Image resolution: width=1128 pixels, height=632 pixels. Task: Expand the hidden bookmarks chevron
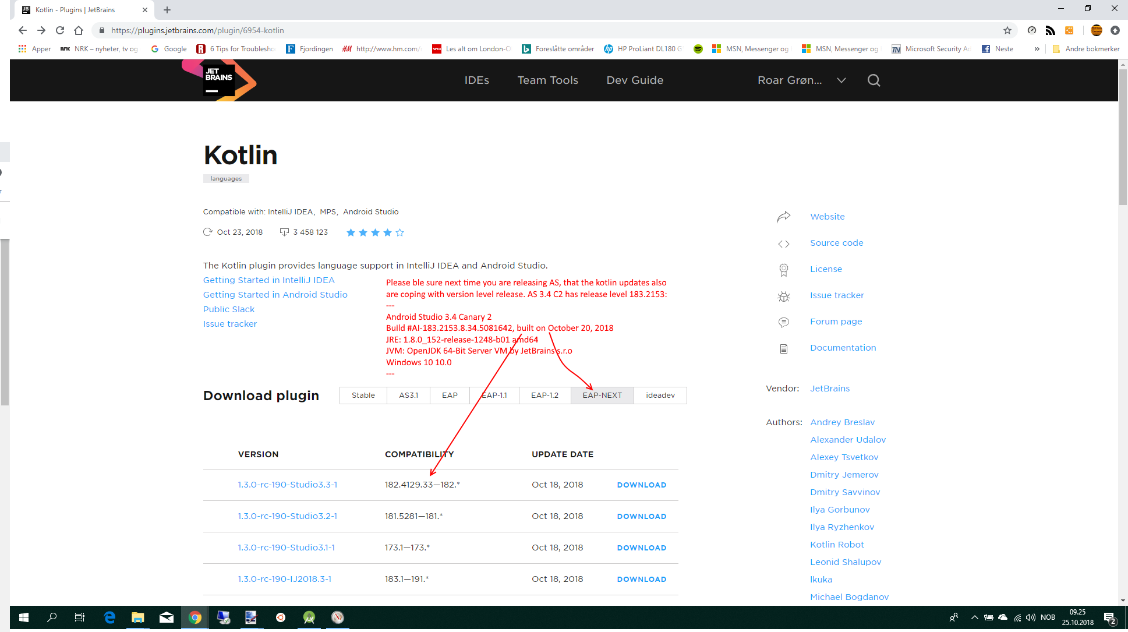[1037, 49]
